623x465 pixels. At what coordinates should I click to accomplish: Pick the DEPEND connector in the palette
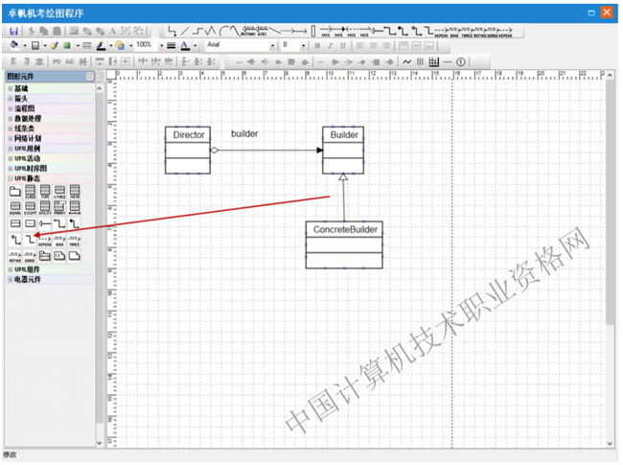click(45, 240)
